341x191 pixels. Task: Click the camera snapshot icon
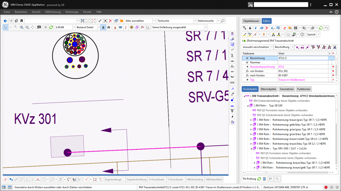(x=109, y=27)
